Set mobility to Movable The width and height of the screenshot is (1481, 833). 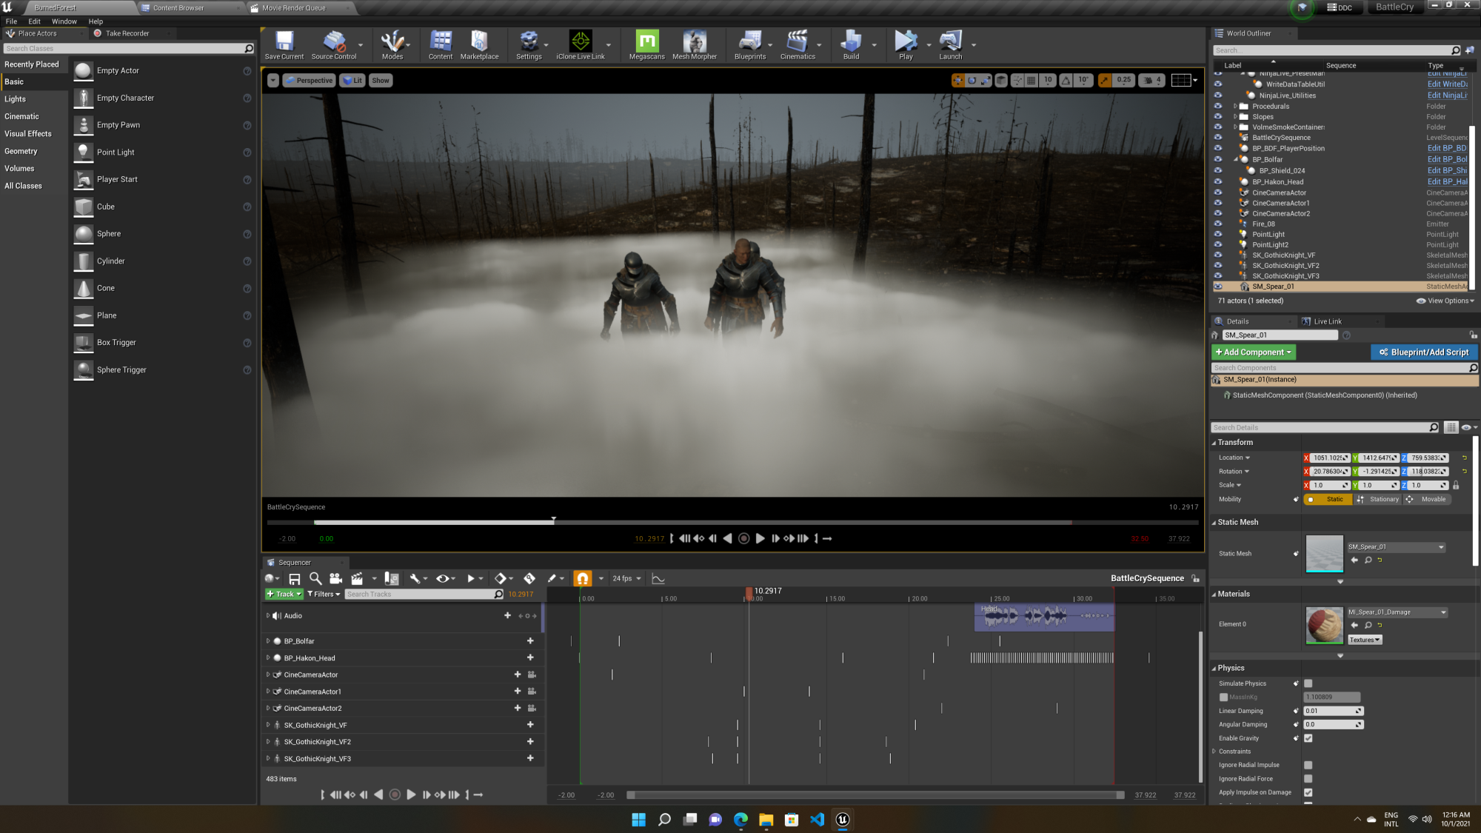pos(1427,499)
